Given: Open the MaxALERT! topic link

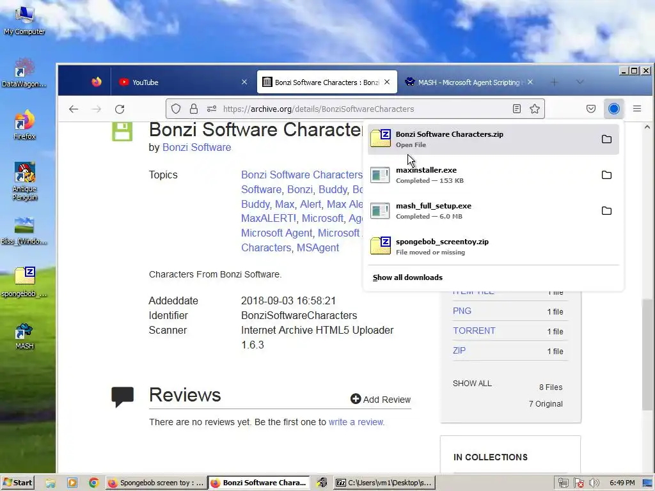Looking at the screenshot, I should point(268,219).
